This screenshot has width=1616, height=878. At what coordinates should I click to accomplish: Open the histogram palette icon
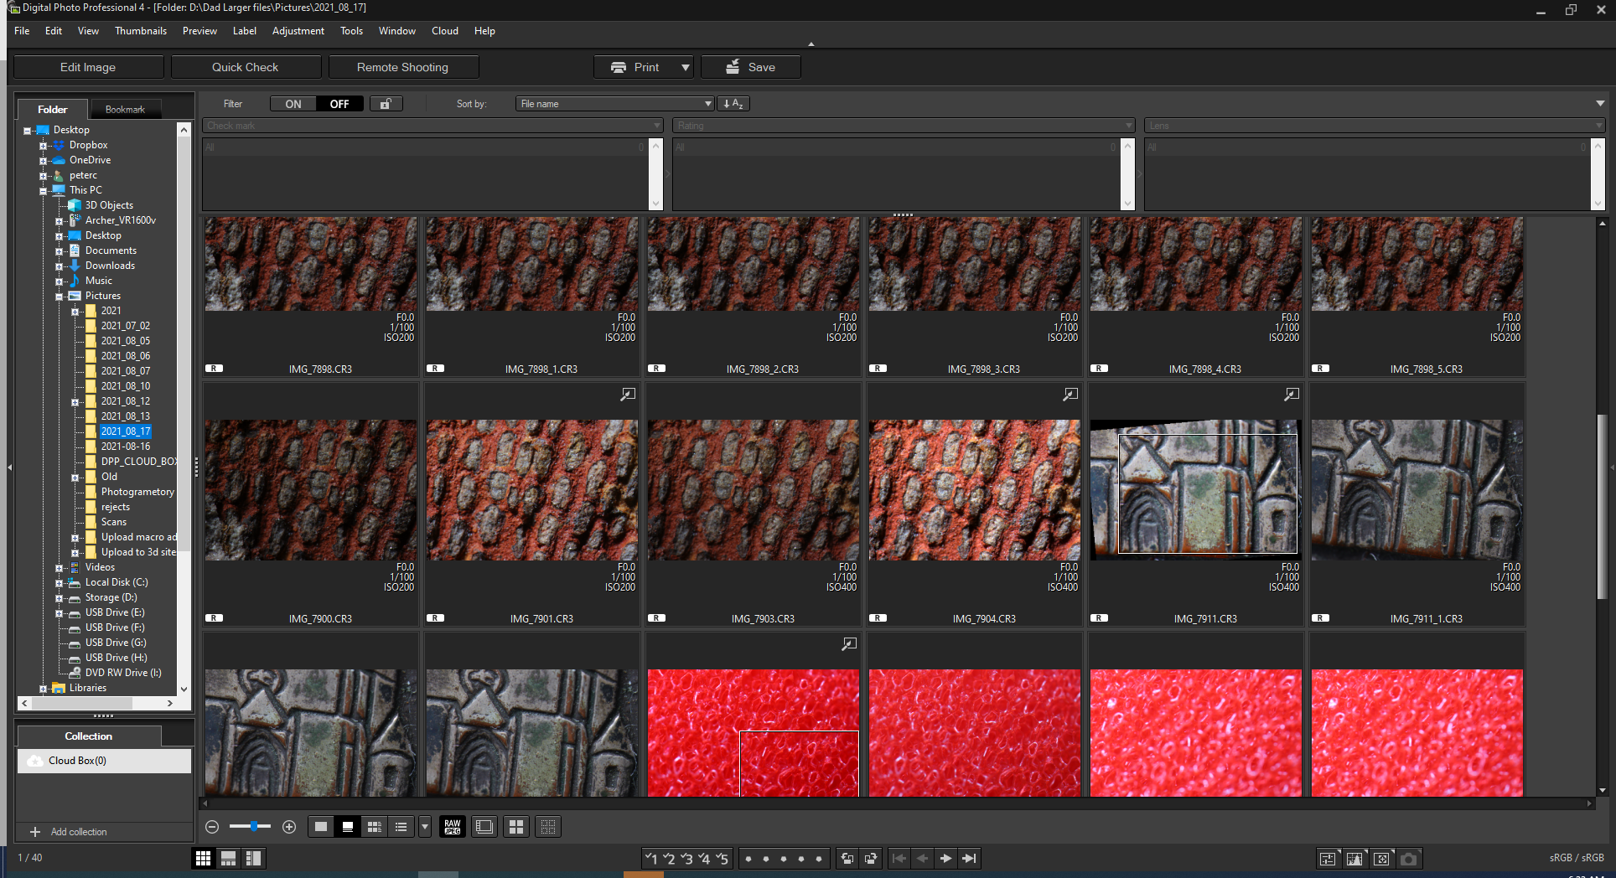pos(1354,859)
